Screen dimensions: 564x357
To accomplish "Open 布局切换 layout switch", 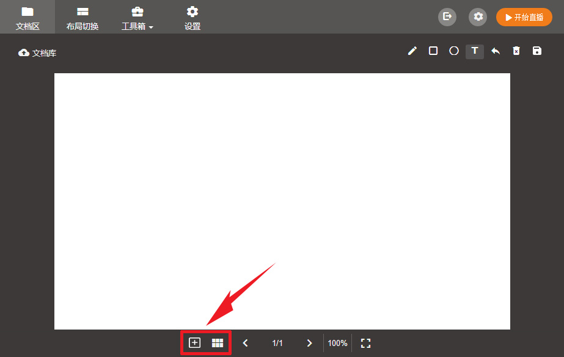I will [x=82, y=17].
